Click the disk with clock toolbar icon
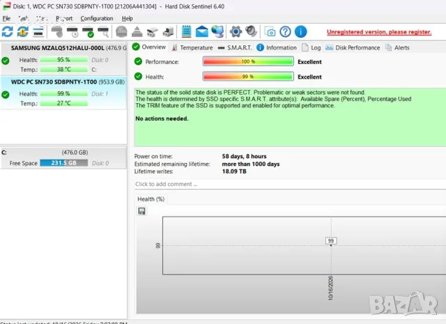The height and width of the screenshot is (324, 446). click(x=72, y=32)
